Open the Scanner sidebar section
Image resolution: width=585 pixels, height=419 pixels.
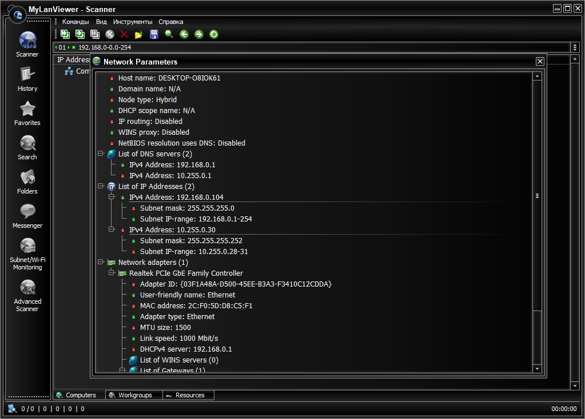[27, 45]
